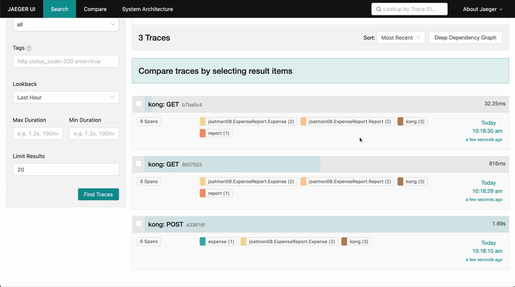Click the Limit Results input field

(x=66, y=170)
